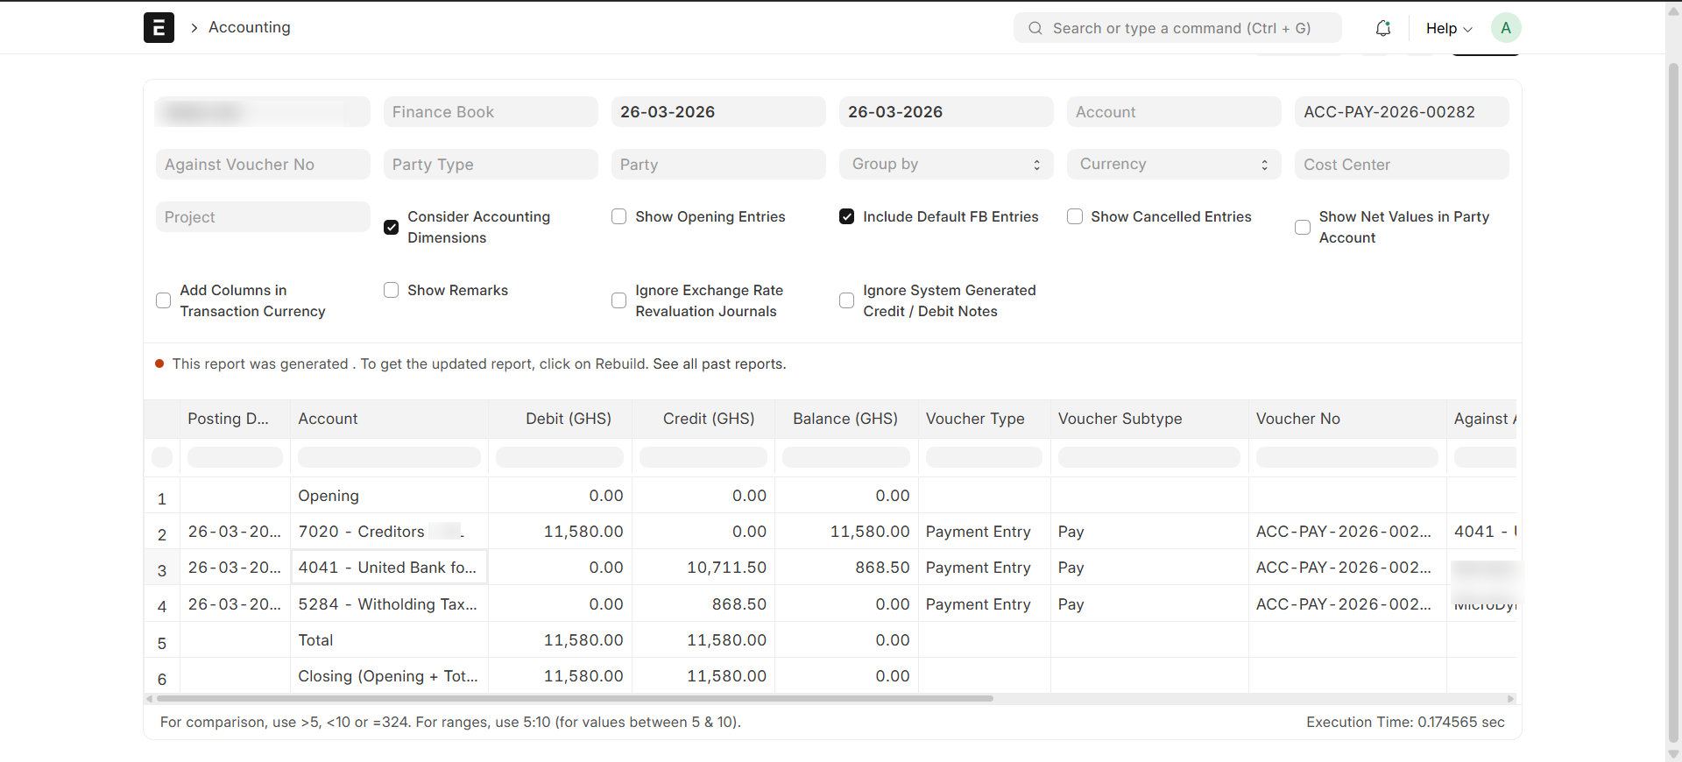Open the Group by dropdown
1682x762 pixels.
[945, 165]
